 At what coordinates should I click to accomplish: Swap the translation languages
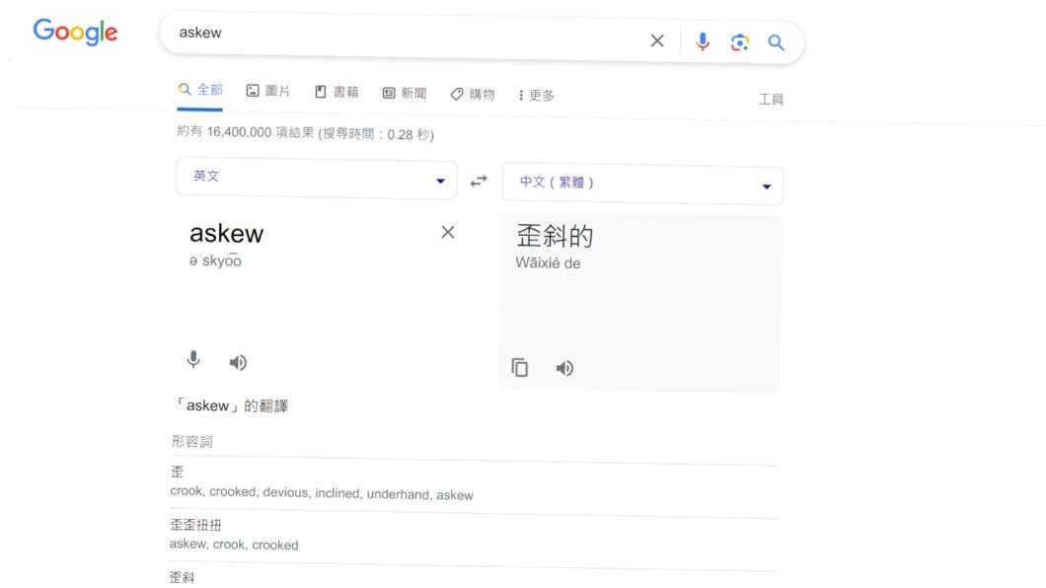click(x=479, y=182)
